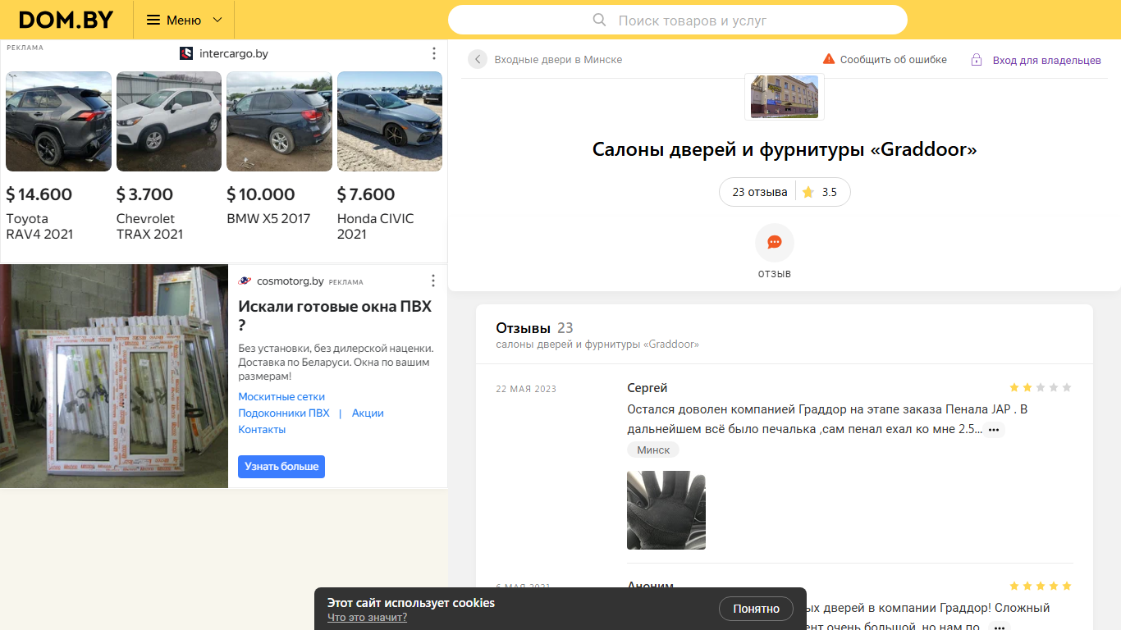Click the Отзывы 23 section heading
Viewport: 1121px width, 630px height.
[x=534, y=328]
